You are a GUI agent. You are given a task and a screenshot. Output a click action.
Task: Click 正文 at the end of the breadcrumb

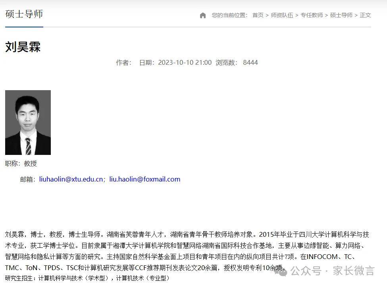(x=365, y=15)
